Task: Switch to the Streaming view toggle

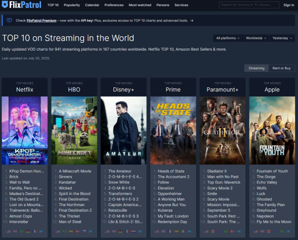Action: pos(257,68)
